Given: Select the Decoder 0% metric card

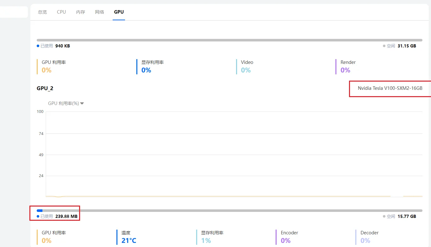Looking at the screenshot, I should [369, 237].
